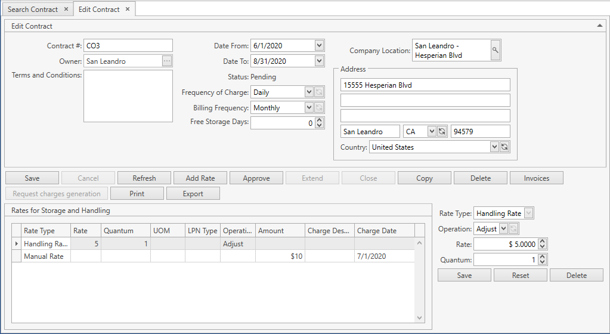
Task: Open the Date From dropdown
Action: (x=319, y=45)
